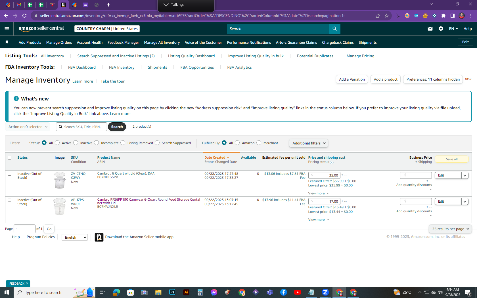
Task: Open the English language dropdown
Action: pyautogui.click(x=75, y=237)
